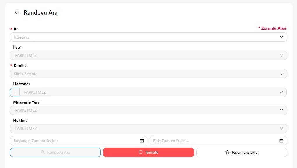The width and height of the screenshot is (297, 168).
Task: Open the Hekim dropdown
Action: 148,129
